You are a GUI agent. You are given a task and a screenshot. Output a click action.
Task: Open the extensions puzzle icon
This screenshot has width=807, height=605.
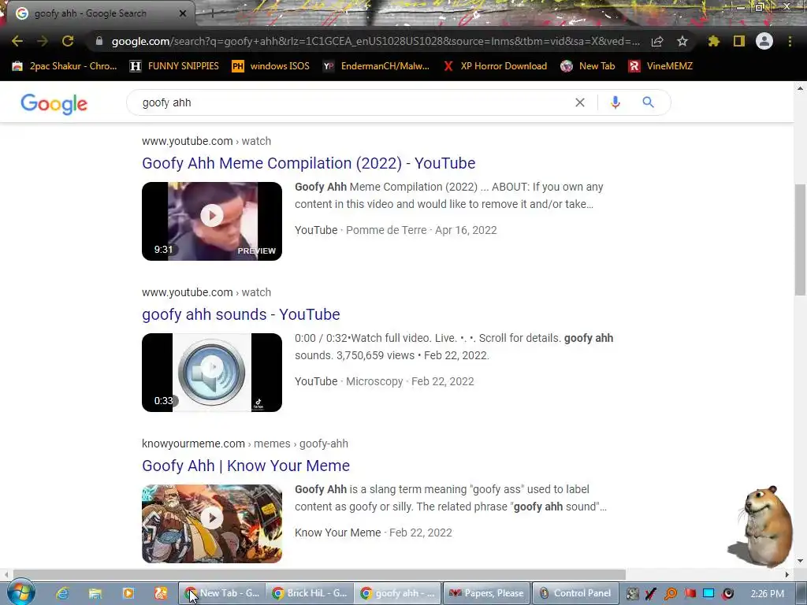tap(714, 41)
